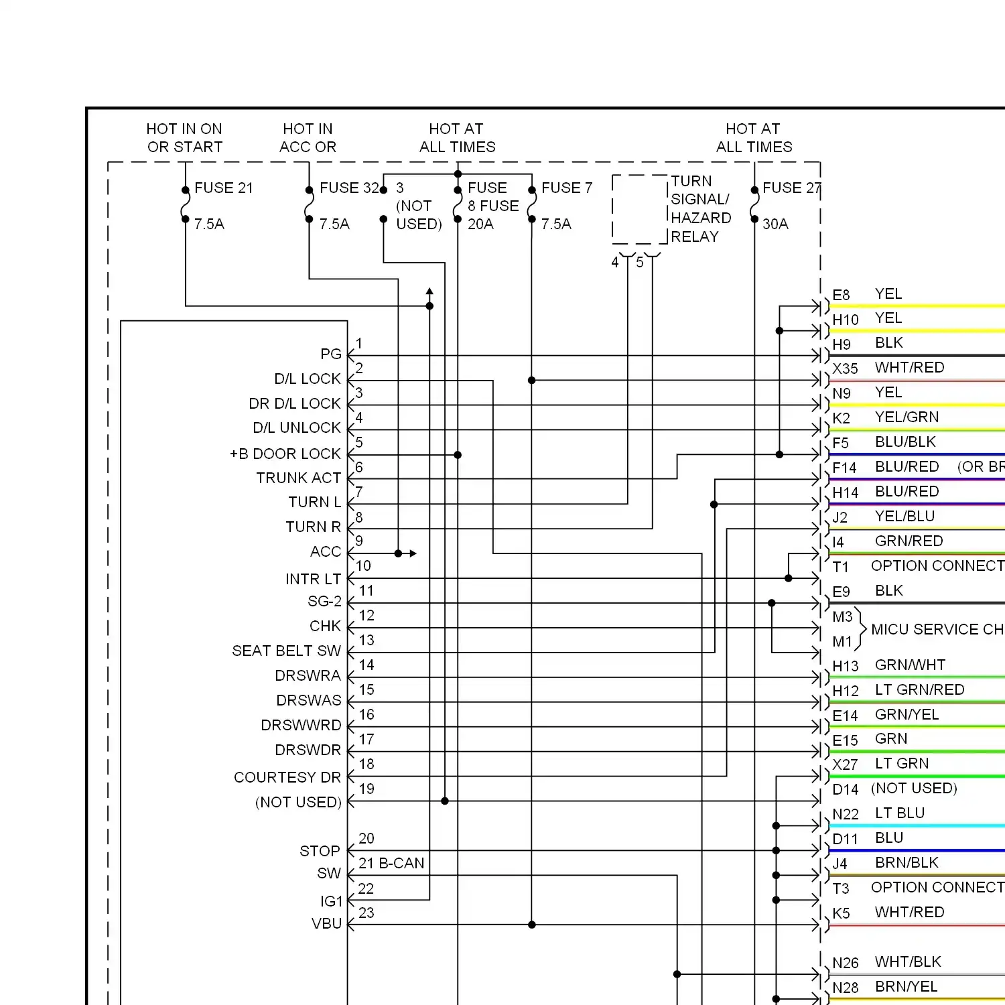The width and height of the screenshot is (1005, 1005).
Task: Click the STOP pin label
Action: [320, 852]
